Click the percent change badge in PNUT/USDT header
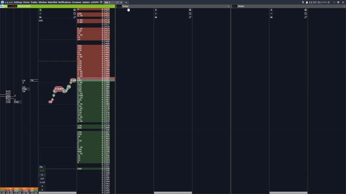 coord(12,6)
